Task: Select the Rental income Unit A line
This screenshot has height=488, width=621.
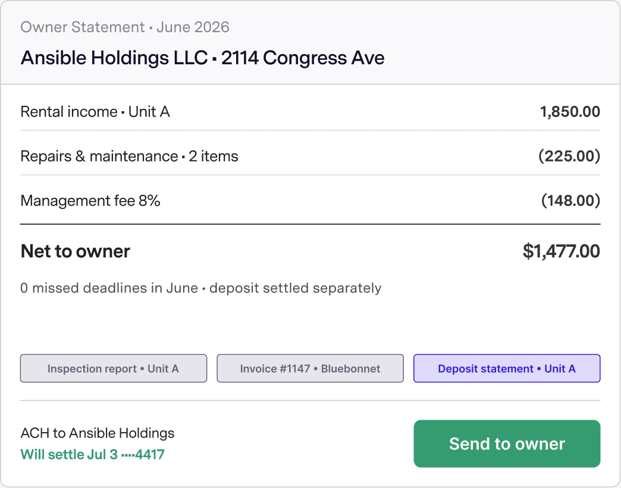Action: tap(310, 112)
